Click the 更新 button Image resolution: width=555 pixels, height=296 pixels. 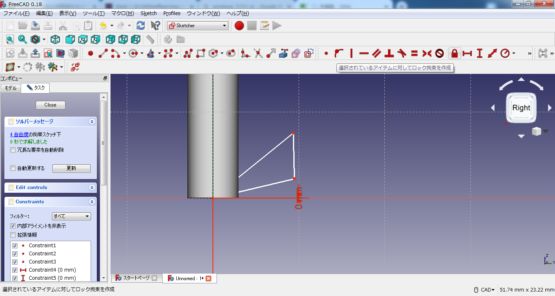(72, 168)
